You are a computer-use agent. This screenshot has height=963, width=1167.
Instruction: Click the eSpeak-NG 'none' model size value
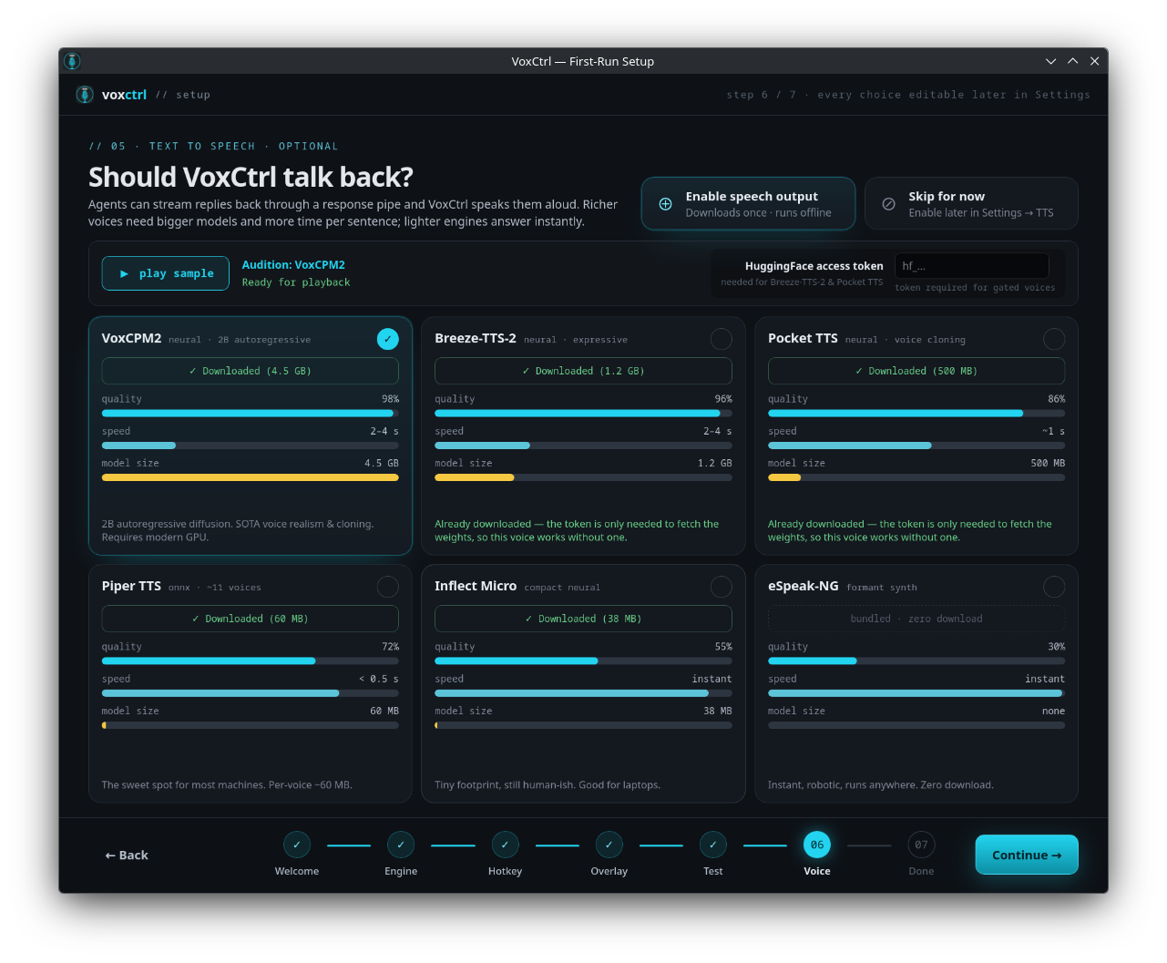(x=1053, y=711)
